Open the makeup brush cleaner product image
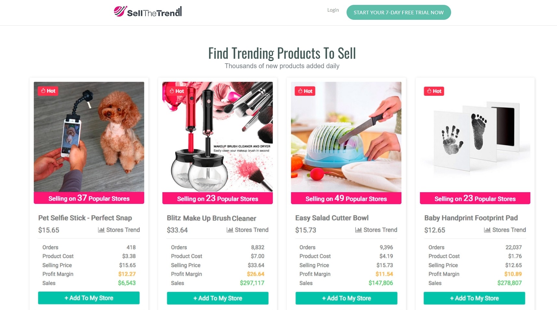Viewport: 557px width, 310px height. (x=218, y=137)
